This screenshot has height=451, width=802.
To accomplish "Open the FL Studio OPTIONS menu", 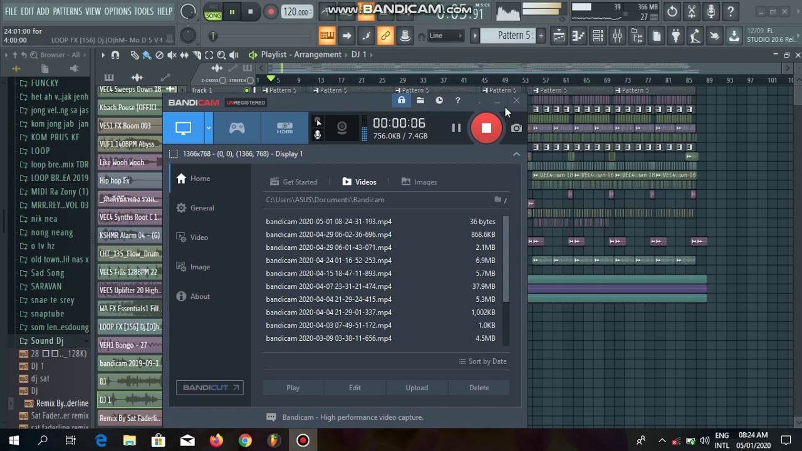I will 118,11.
